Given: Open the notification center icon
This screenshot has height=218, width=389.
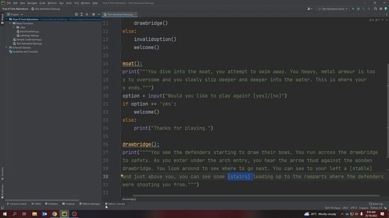Looking at the screenshot, I should pyautogui.click(x=382, y=214).
